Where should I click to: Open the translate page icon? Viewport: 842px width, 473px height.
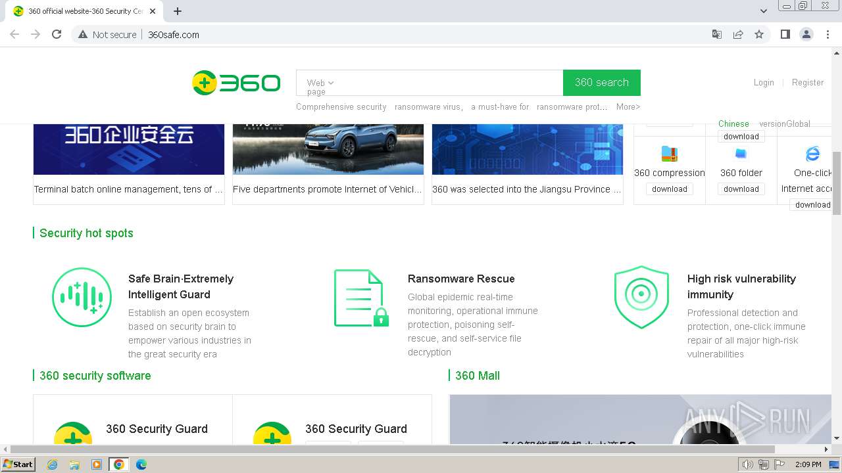(x=717, y=34)
